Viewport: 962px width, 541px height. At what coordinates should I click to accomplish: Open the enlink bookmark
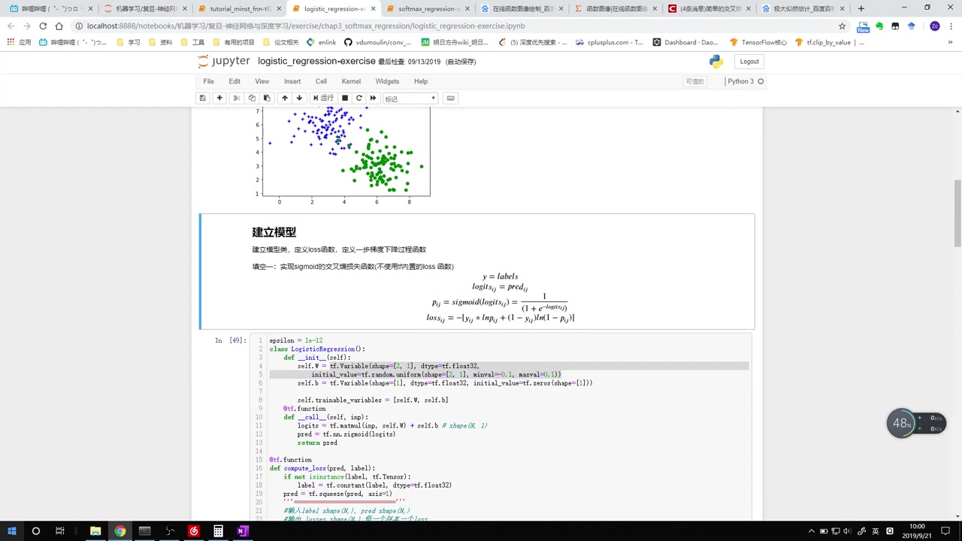tap(322, 42)
